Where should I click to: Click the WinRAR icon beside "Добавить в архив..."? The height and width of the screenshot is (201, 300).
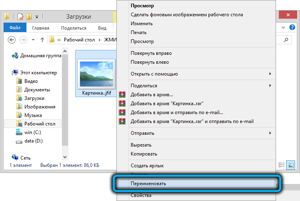tap(121, 95)
